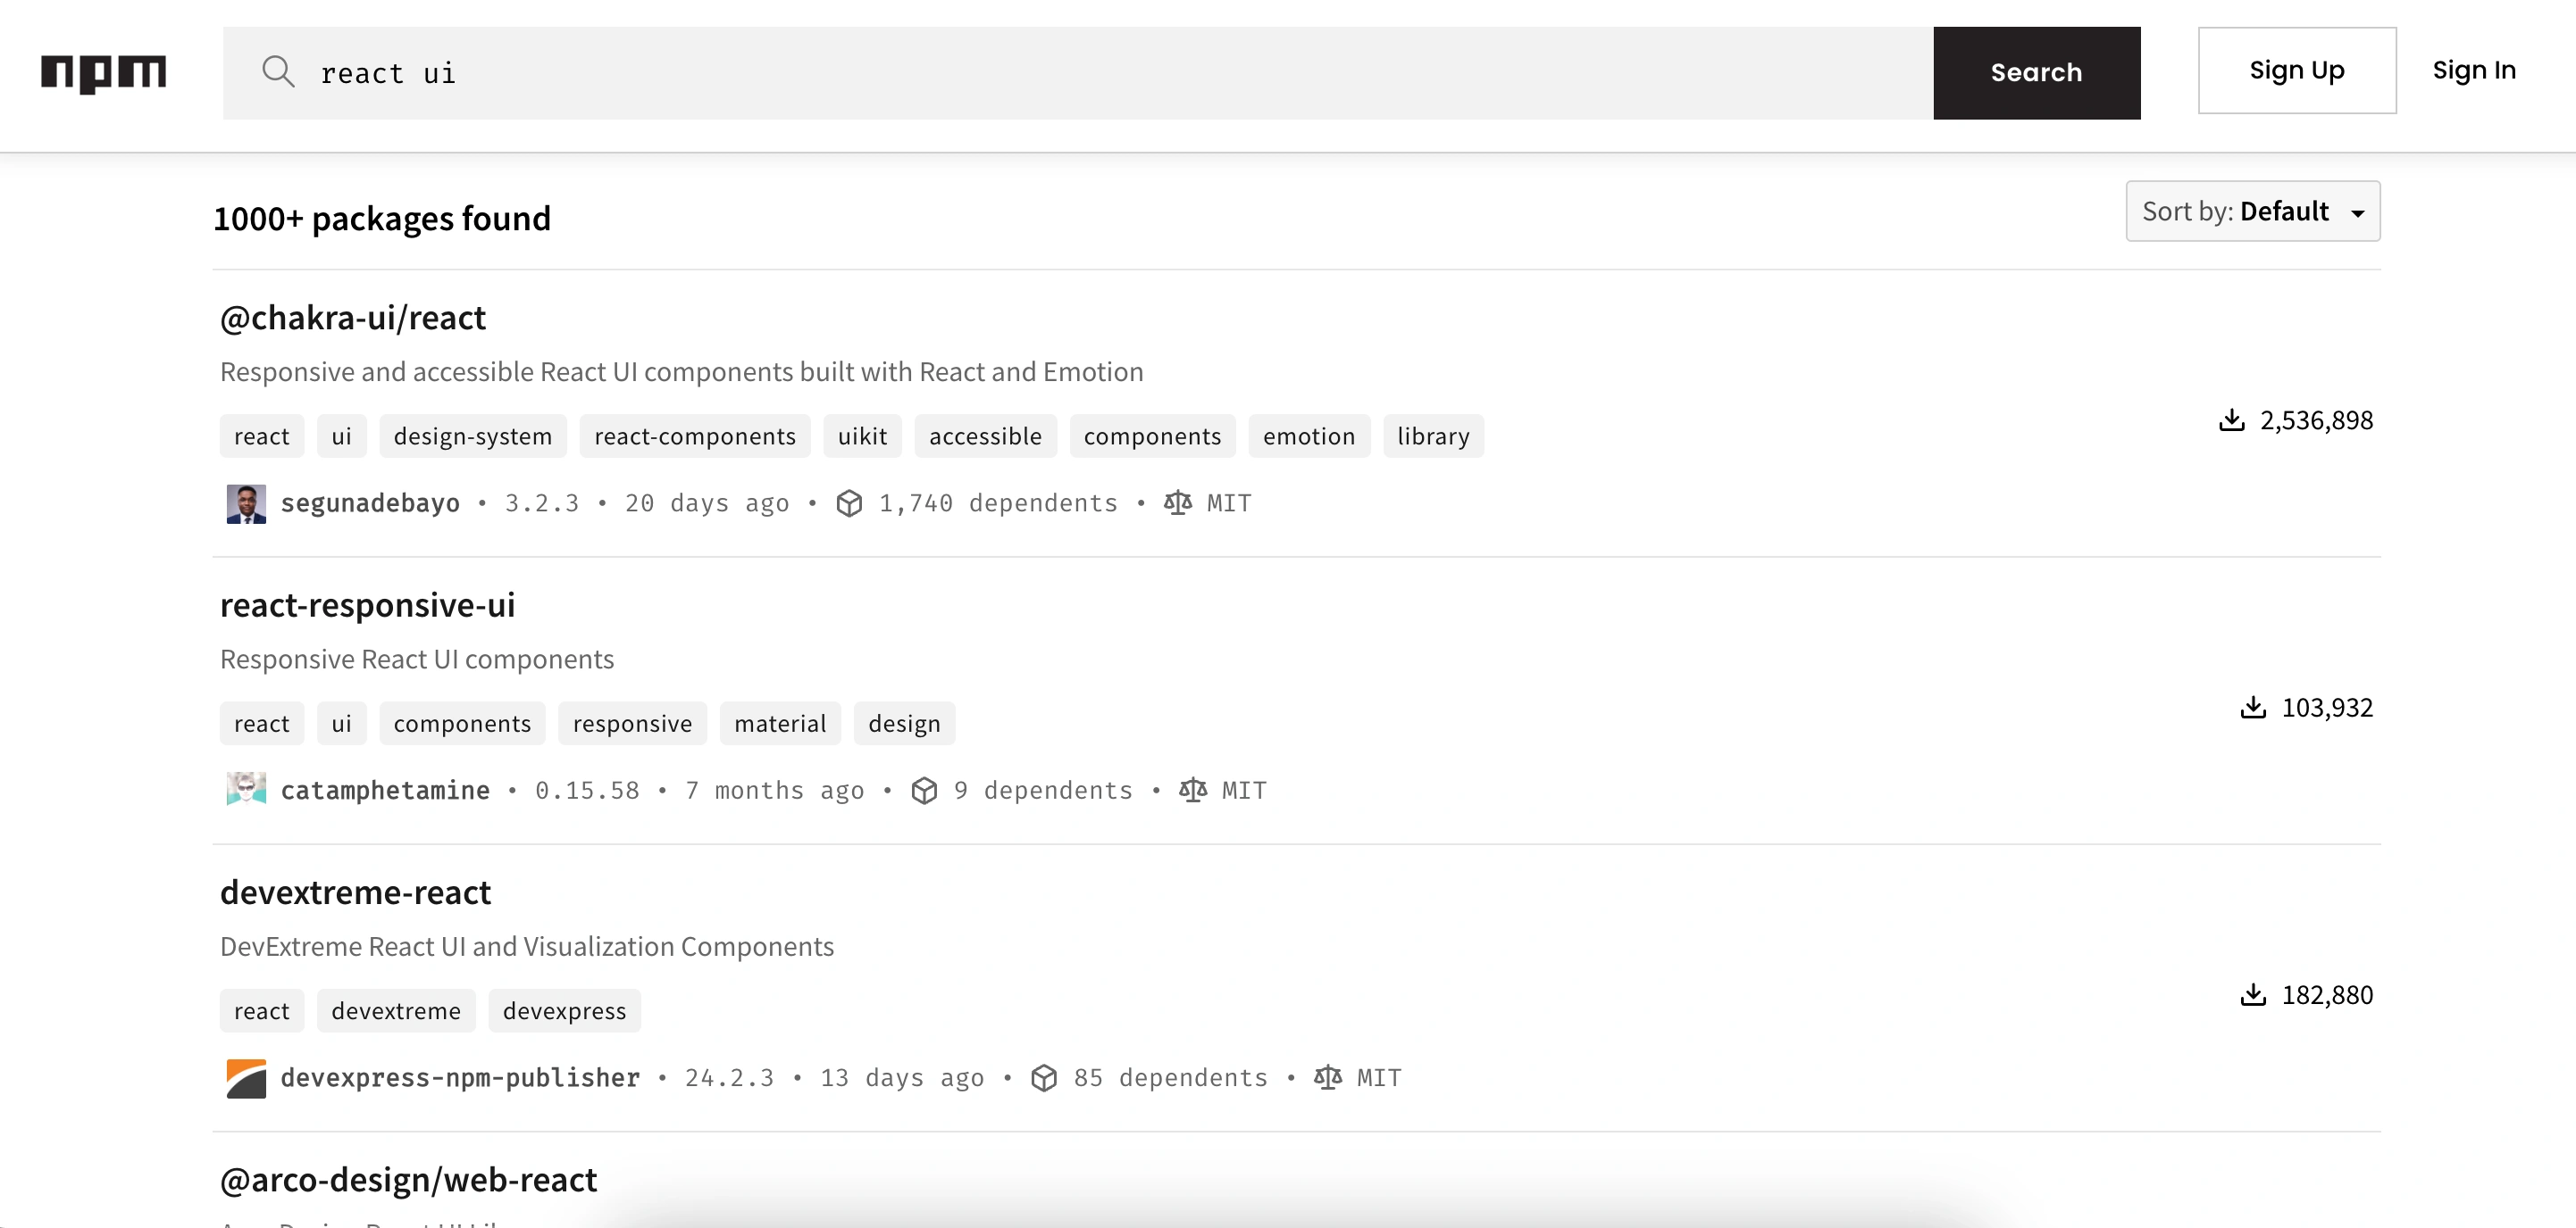Click the npm logo icon
Screen dimensions: 2576x1228
pyautogui.click(x=104, y=69)
